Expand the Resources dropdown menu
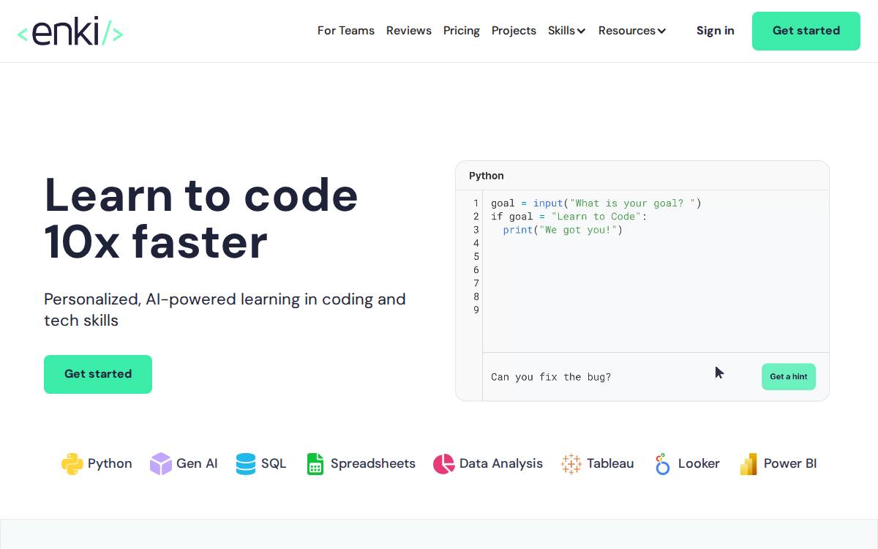 click(632, 31)
